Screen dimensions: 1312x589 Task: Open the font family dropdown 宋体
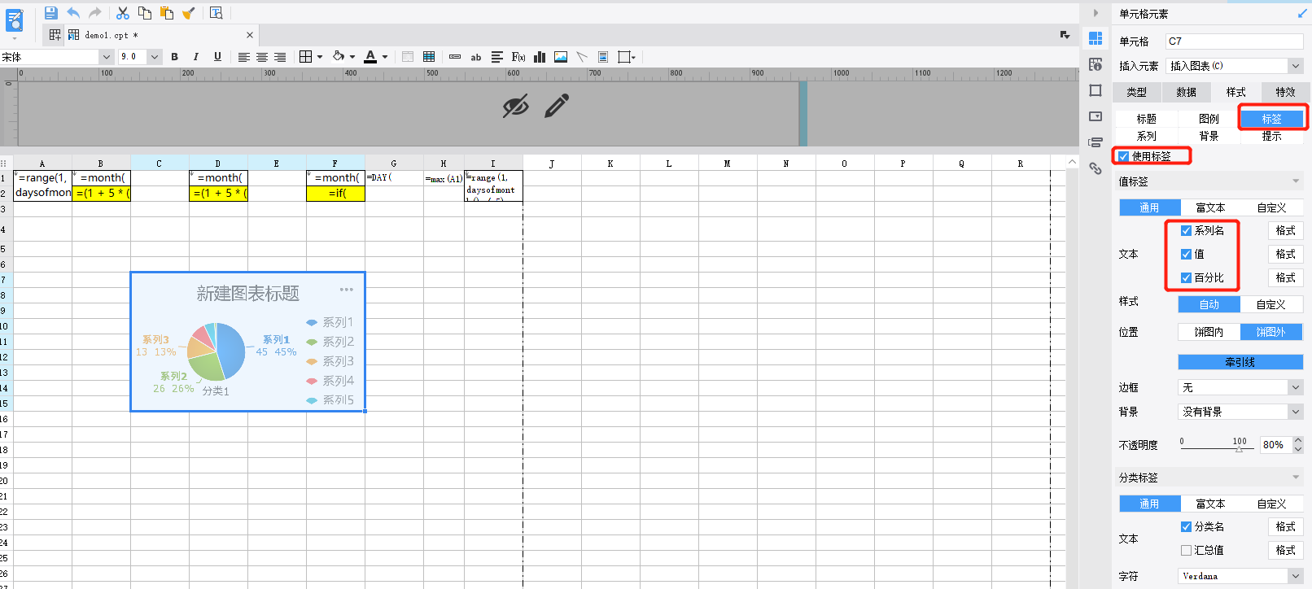tap(106, 57)
